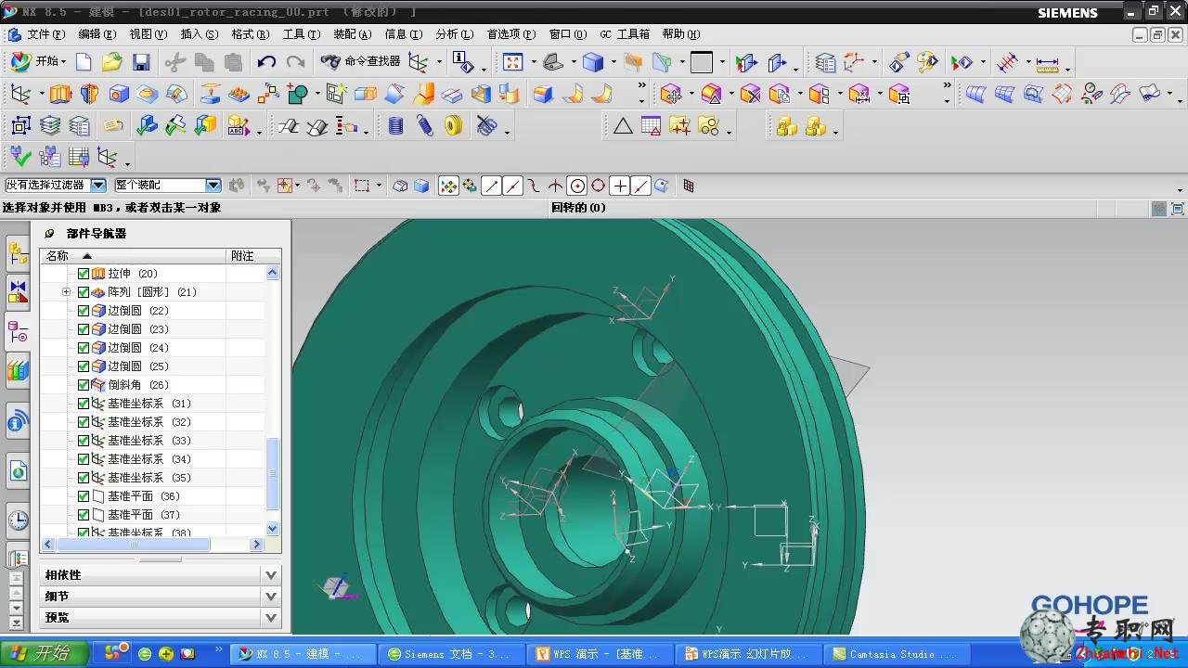This screenshot has height=668, width=1188.
Task: Open the dropdown arrow next to Extrude
Action: [42, 95]
